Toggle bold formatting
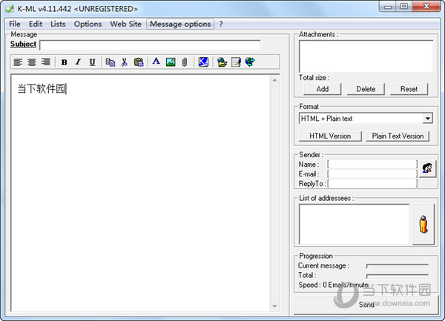The width and height of the screenshot is (445, 321). [65, 62]
